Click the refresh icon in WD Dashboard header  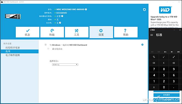[144, 10]
